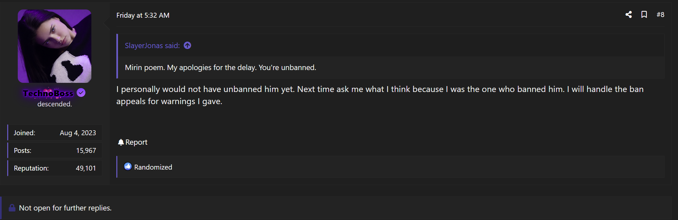
Task: Open TechnoBoss's avatar image
Action: click(55, 46)
